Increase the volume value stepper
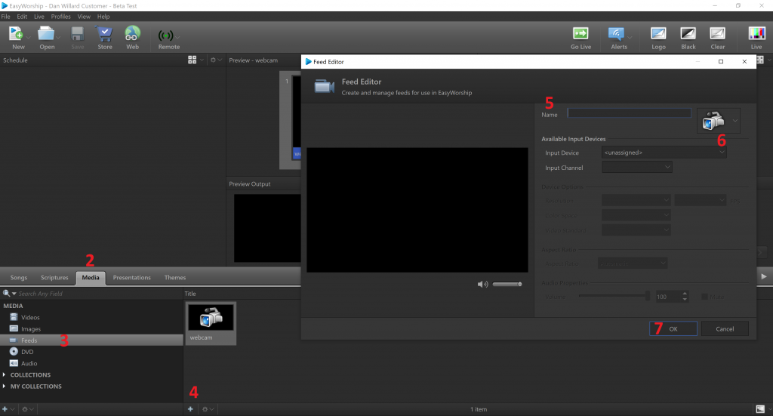Viewport: 773px width, 416px height. 684,294
